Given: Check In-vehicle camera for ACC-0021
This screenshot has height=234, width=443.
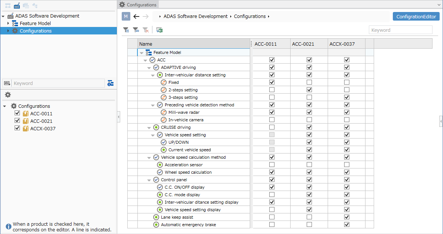Looking at the screenshot, I should point(309,119).
